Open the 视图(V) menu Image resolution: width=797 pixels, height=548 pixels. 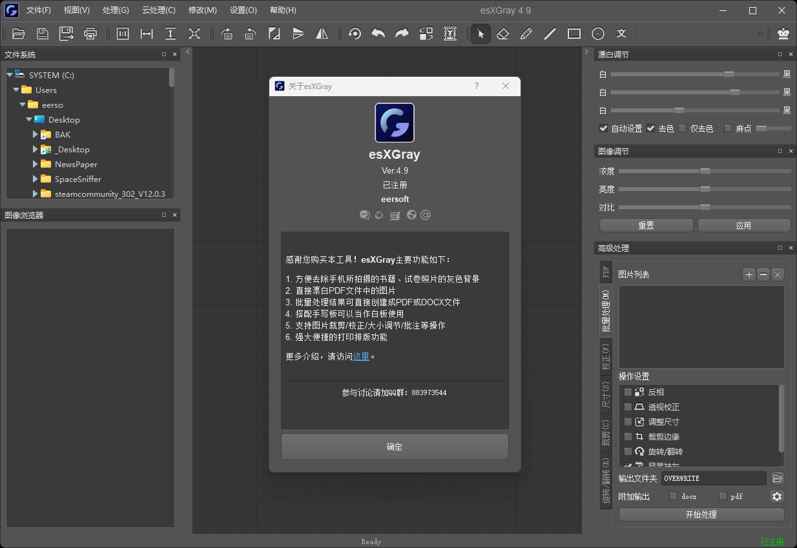click(x=77, y=10)
